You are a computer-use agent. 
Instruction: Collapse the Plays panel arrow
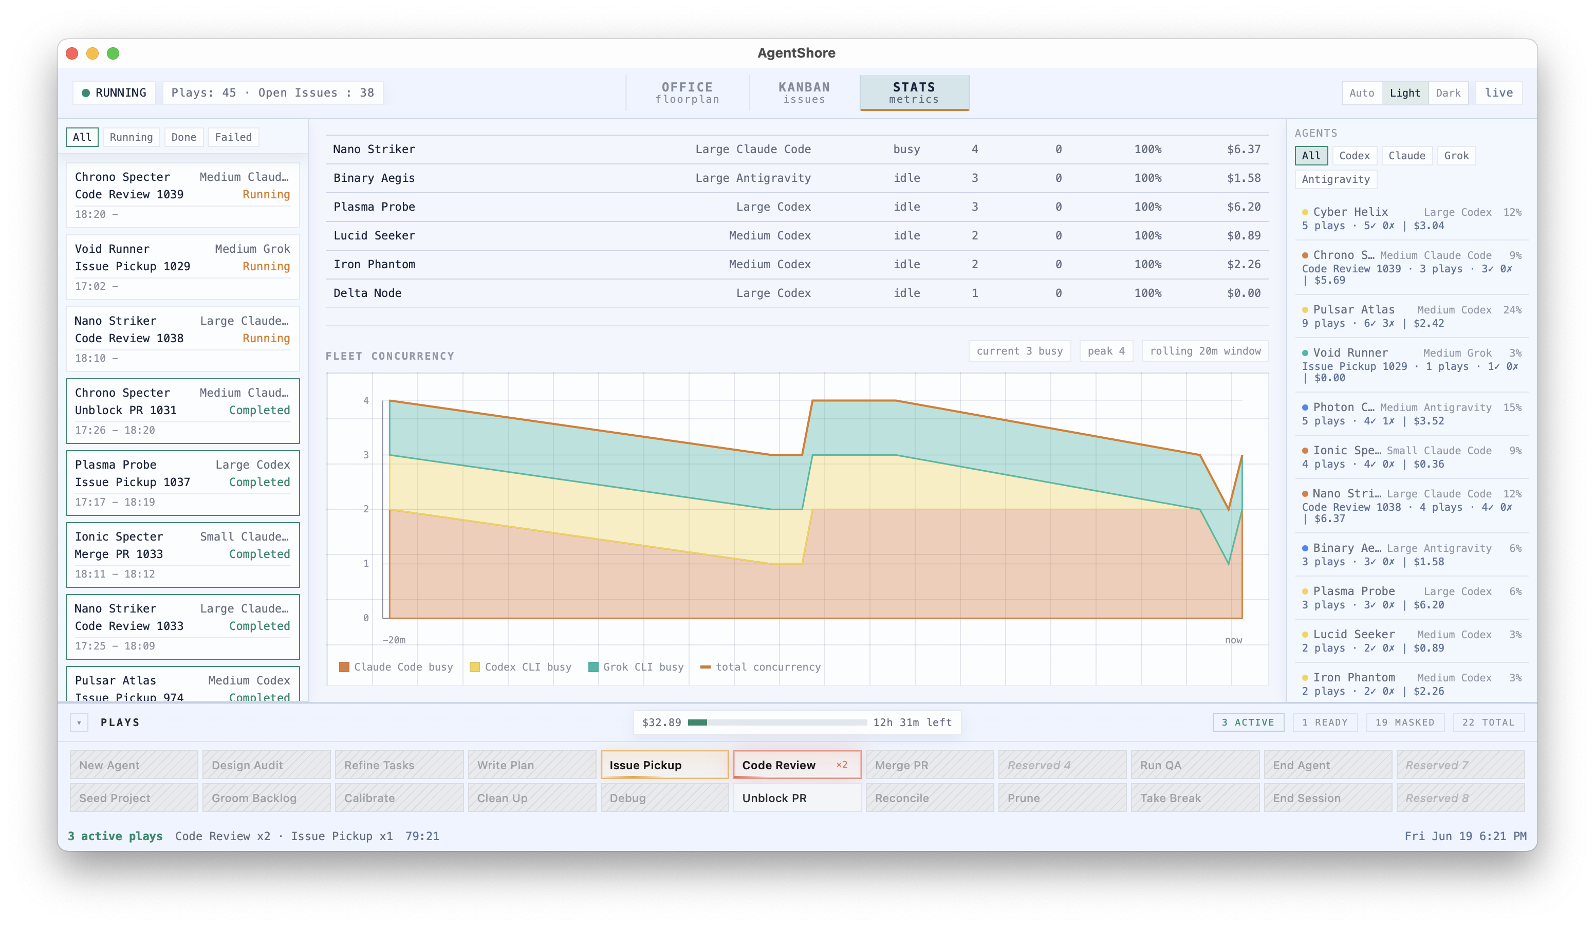tap(79, 722)
